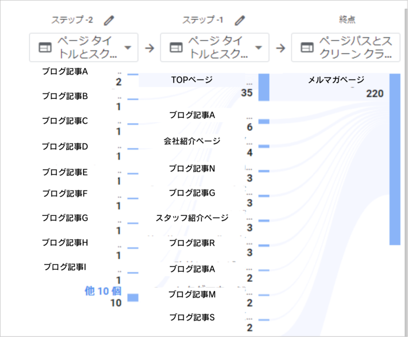
Task: Select the ブログ記事H node
Action: [x=65, y=242]
